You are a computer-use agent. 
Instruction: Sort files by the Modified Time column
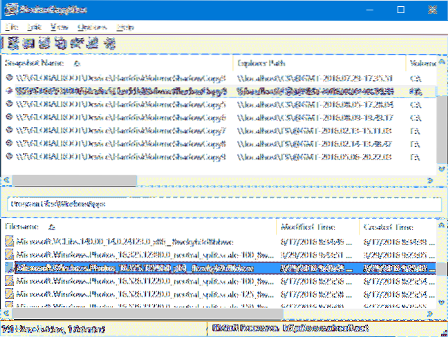[x=308, y=226]
